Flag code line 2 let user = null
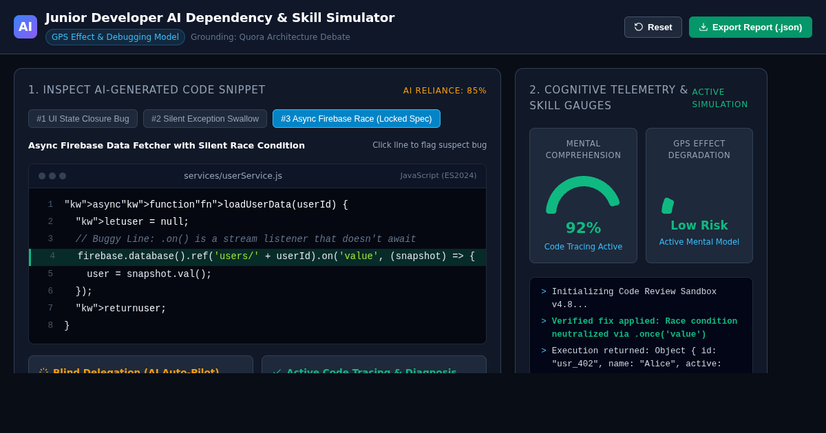This screenshot has height=433, width=826. (x=257, y=222)
